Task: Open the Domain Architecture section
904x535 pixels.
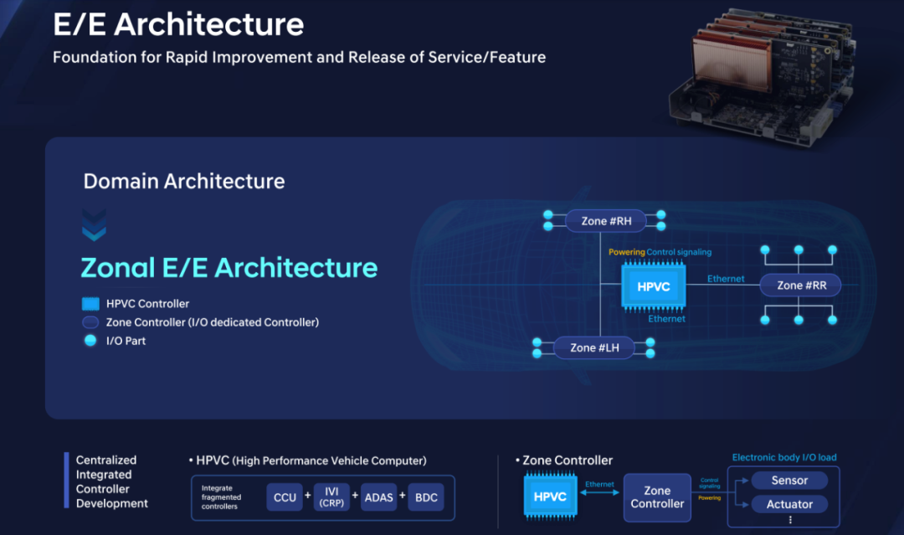Action: point(183,181)
